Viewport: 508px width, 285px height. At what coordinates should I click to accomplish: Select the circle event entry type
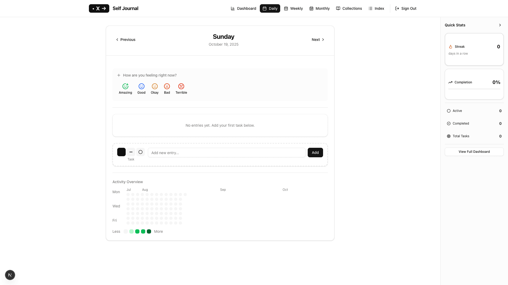140,152
